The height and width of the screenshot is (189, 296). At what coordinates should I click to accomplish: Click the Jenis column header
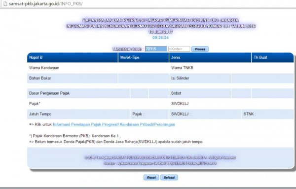[x=210, y=57]
